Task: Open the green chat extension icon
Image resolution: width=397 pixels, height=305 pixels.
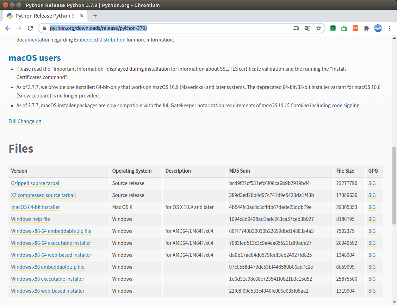Action: (x=333, y=28)
